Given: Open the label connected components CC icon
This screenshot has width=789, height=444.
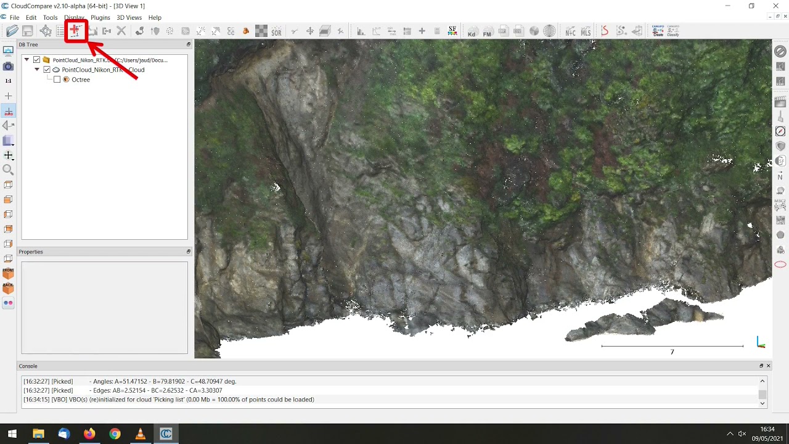Looking at the screenshot, I should pos(231,31).
